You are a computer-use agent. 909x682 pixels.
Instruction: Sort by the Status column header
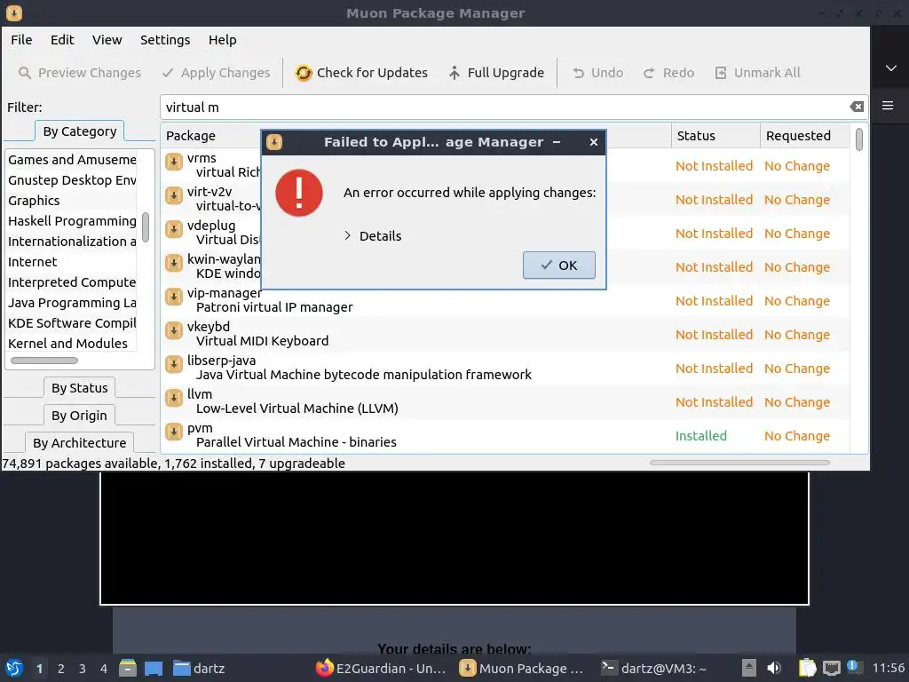point(715,136)
